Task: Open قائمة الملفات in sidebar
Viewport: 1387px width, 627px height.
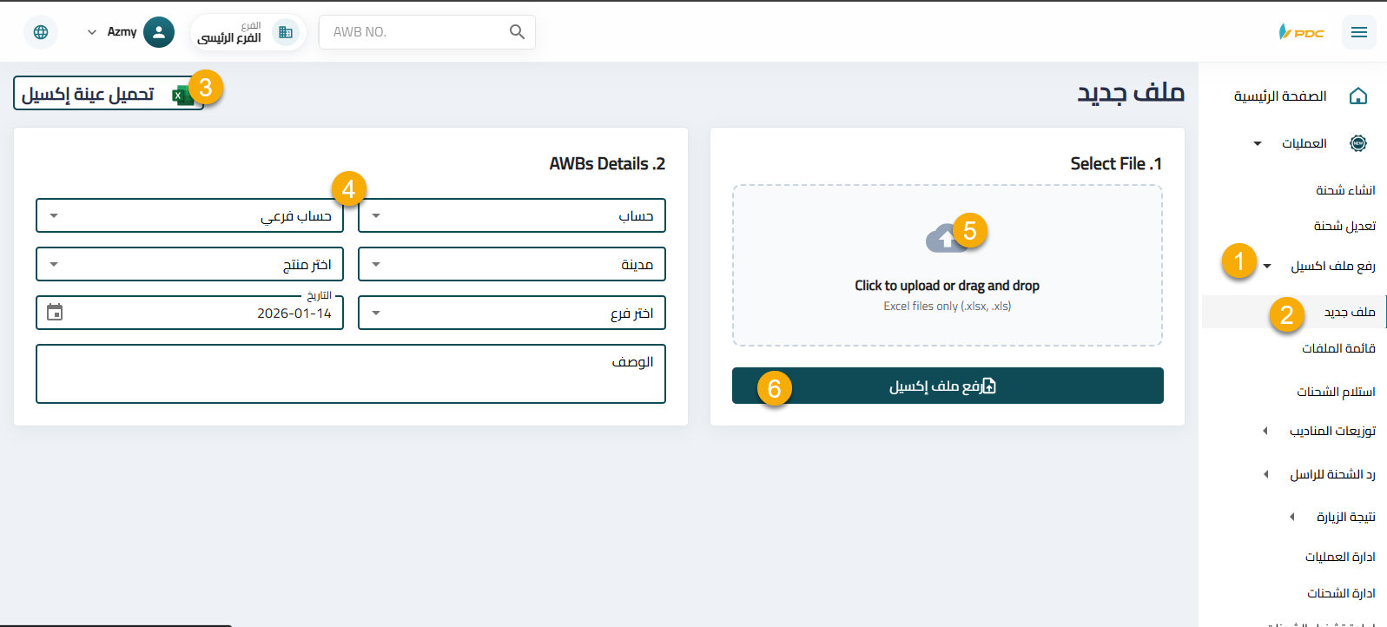Action: click(x=1337, y=348)
